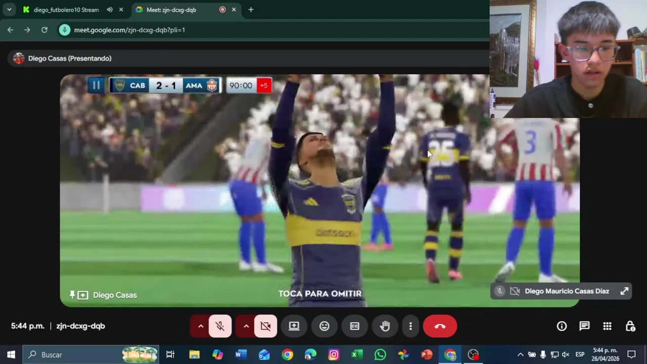Viewport: 647px width, 364px height.
Task: Open the pinwheel app on taskbar
Action: 403,354
